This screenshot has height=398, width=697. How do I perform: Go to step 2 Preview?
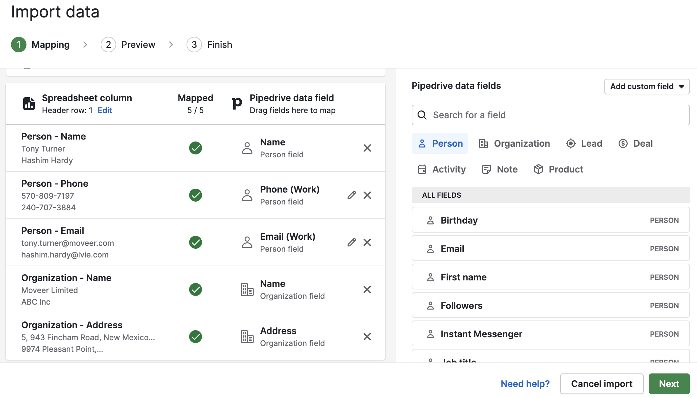click(x=128, y=45)
